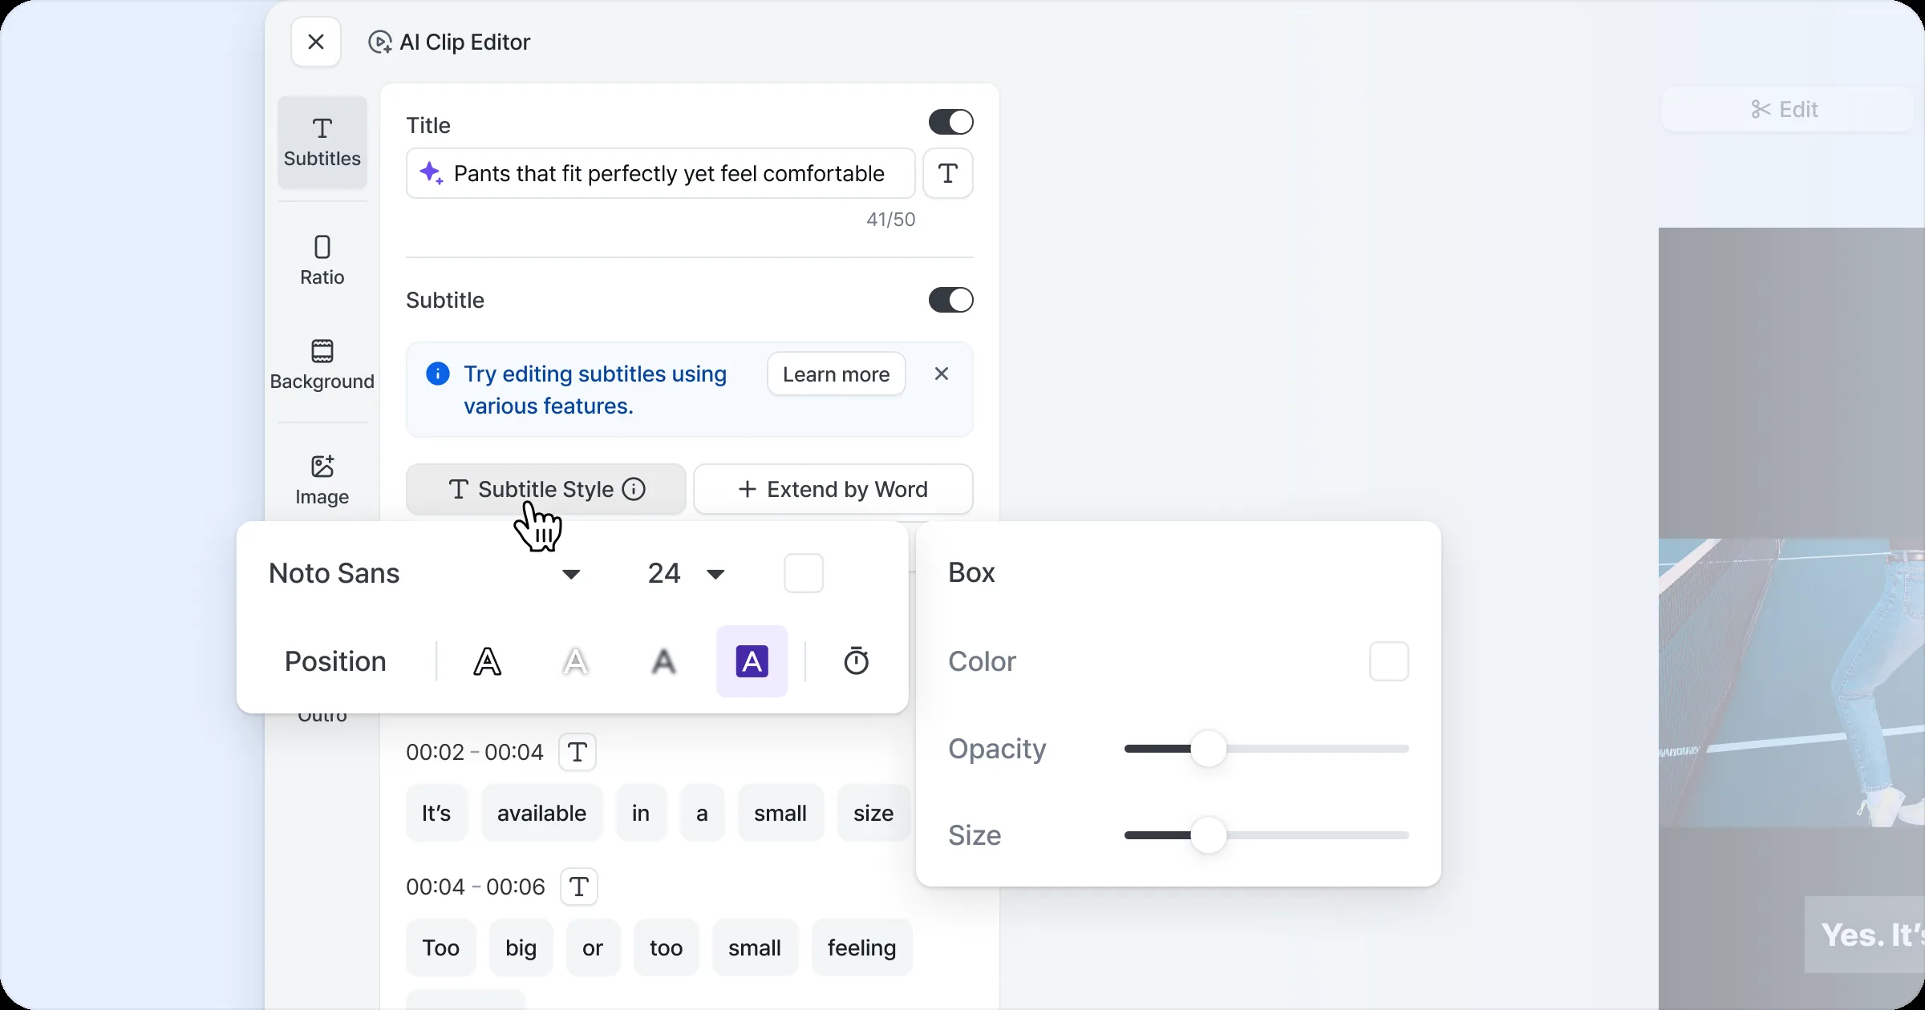Toggle the Subtitle switch off
1925x1010 pixels.
click(x=951, y=300)
